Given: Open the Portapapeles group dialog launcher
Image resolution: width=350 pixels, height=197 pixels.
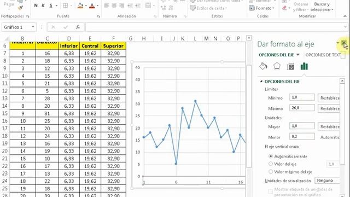Looking at the screenshot, I should [x=28, y=16].
